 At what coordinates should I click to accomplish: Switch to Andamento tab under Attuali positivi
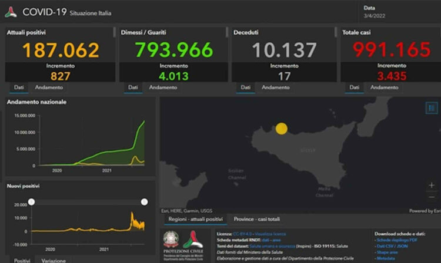coord(49,87)
